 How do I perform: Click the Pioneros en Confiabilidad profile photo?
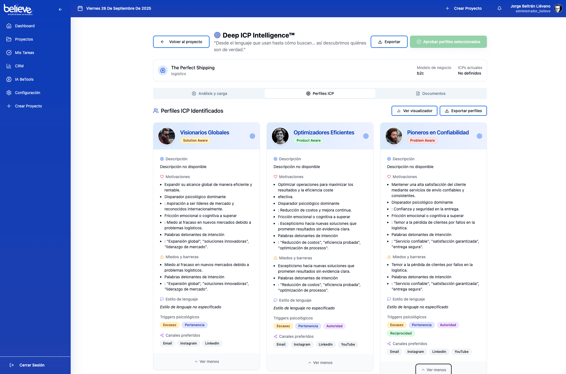pos(393,136)
